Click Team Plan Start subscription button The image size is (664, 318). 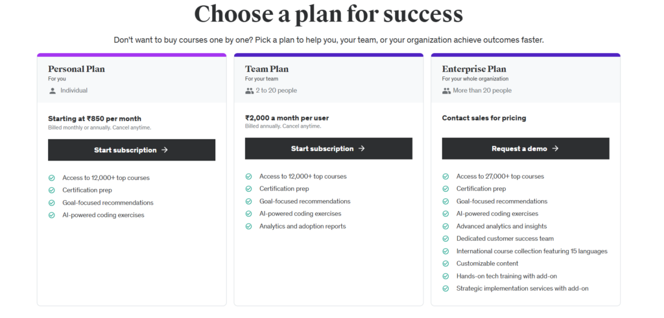328,148
